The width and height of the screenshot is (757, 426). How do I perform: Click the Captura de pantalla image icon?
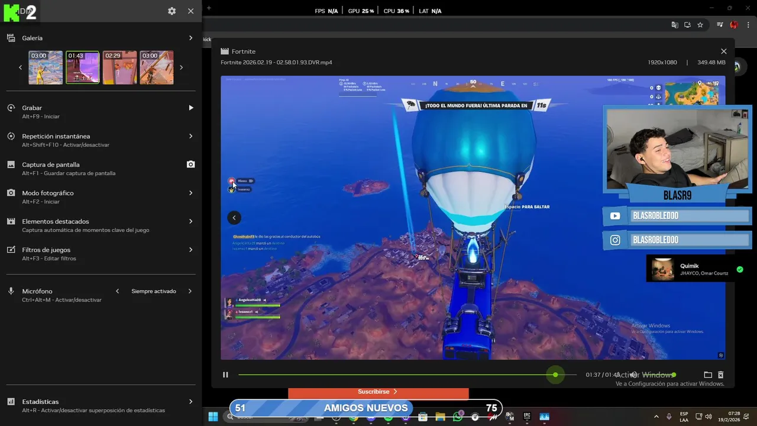(x=11, y=164)
